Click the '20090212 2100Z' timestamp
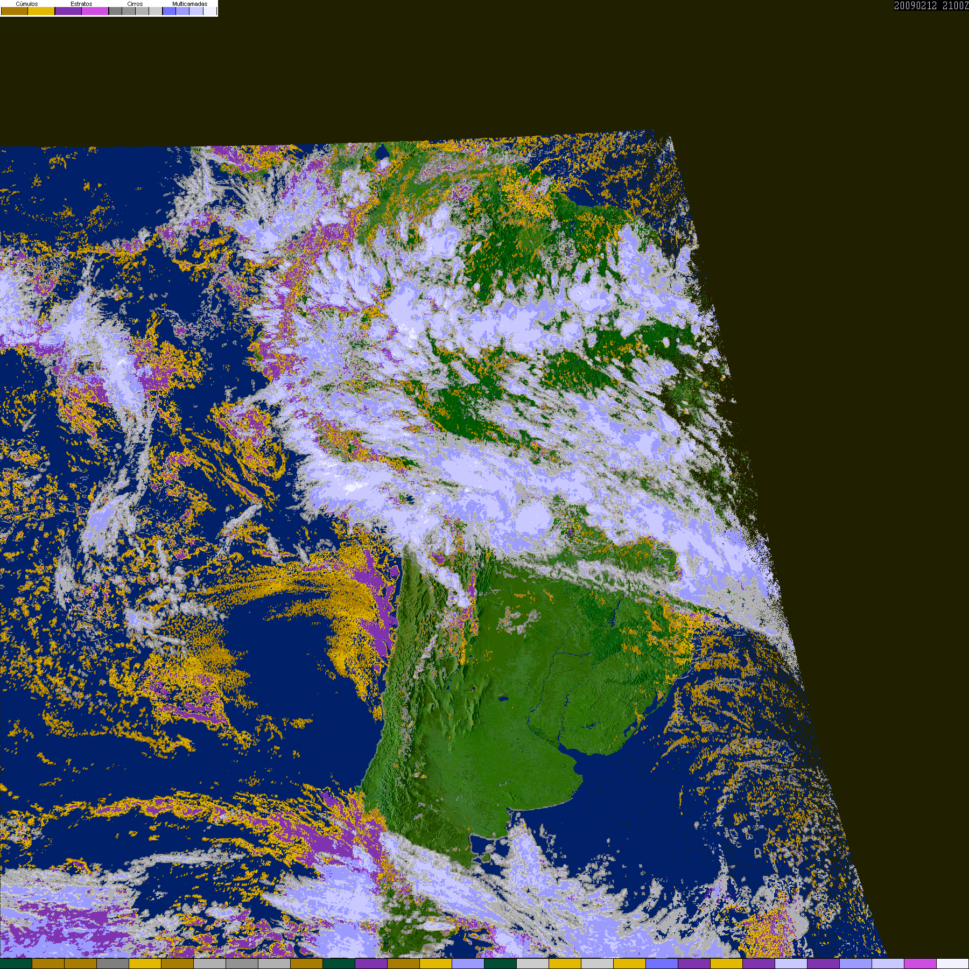969x969 pixels. pos(931,5)
